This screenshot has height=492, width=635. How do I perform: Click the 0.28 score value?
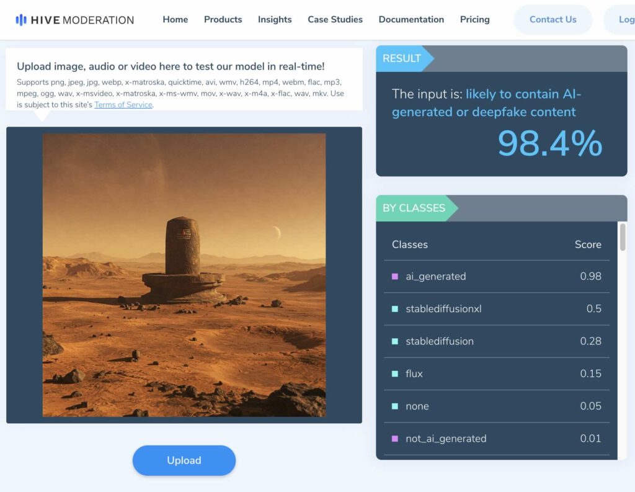click(590, 341)
